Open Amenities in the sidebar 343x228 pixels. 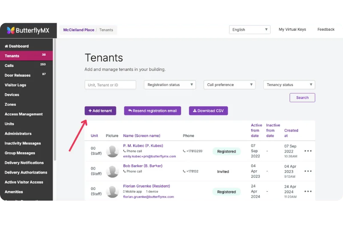click(x=26, y=192)
